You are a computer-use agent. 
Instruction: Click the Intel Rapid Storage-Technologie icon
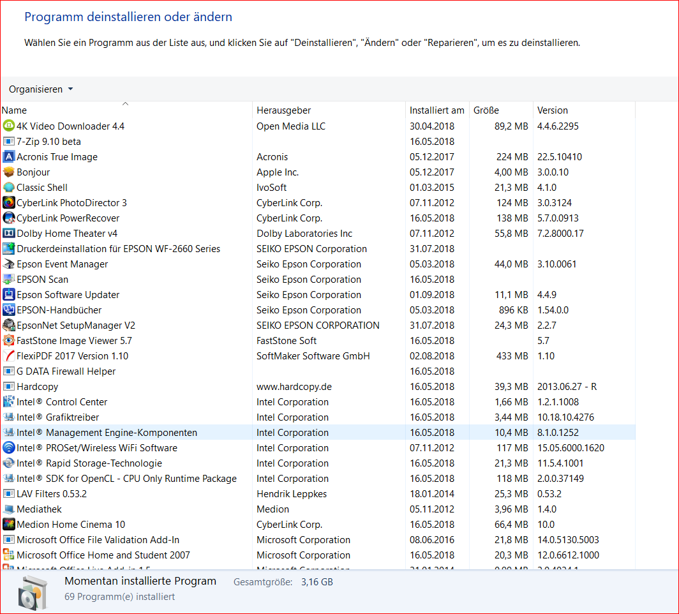click(x=9, y=463)
